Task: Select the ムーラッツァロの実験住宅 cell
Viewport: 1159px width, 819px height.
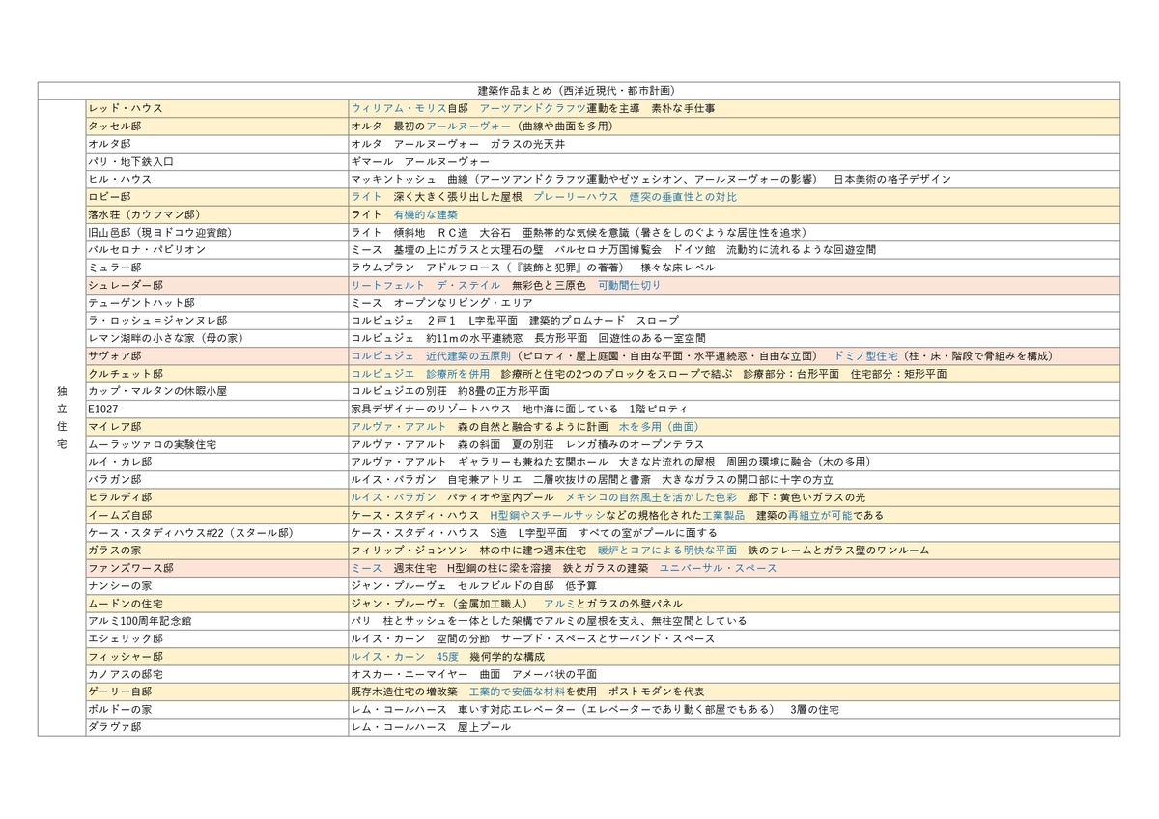Action: point(216,444)
